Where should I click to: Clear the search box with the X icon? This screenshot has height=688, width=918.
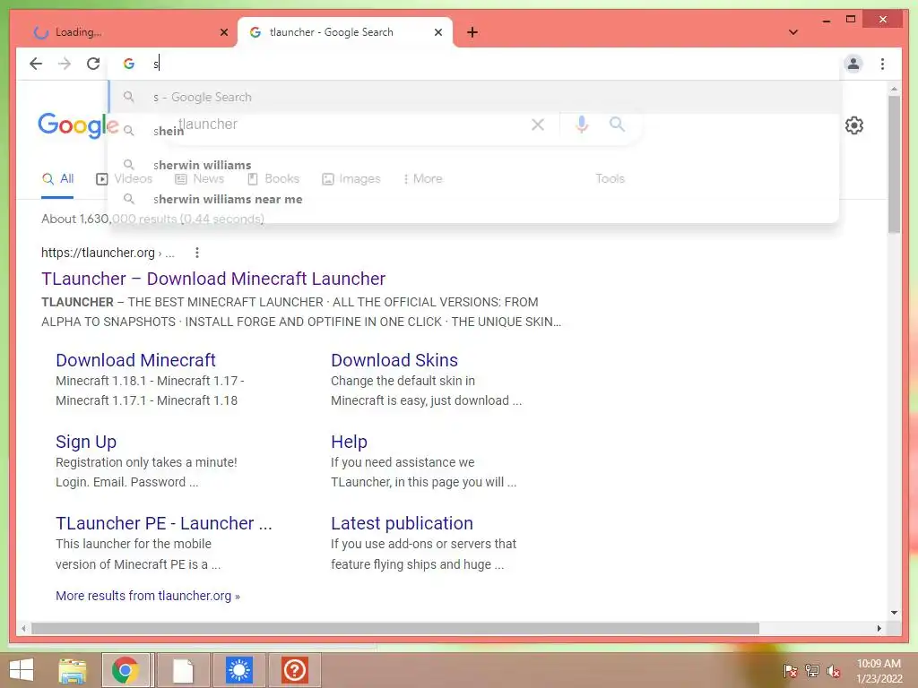[538, 124]
